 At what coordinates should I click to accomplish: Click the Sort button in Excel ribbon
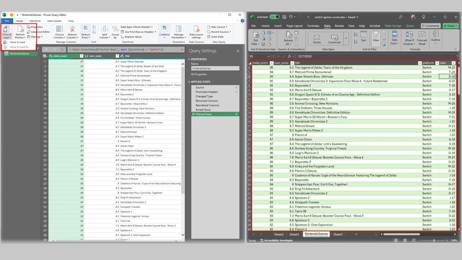(x=363, y=37)
